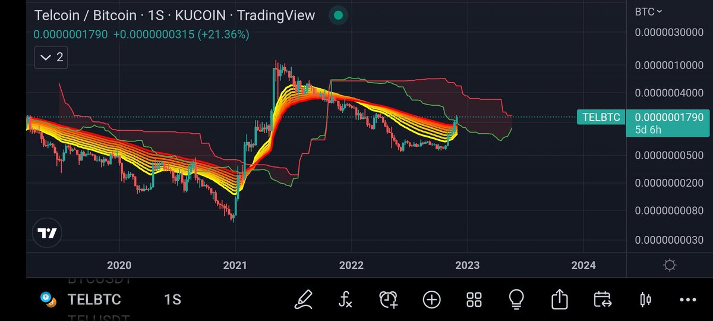
Task: Click the 2022 time axis label
Action: (x=351, y=265)
